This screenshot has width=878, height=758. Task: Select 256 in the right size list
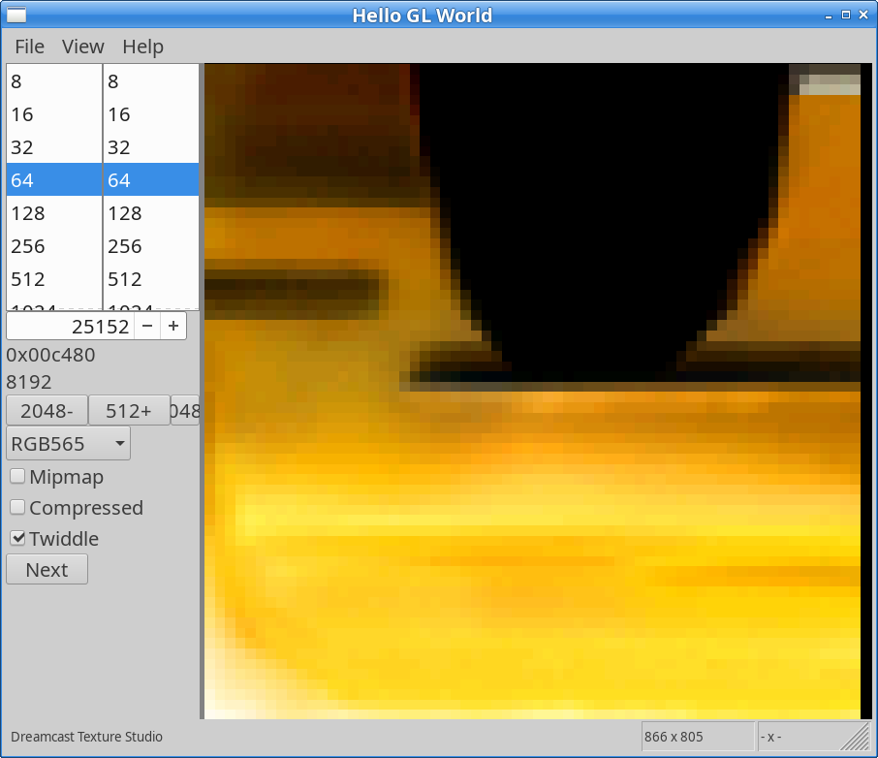[x=151, y=246]
